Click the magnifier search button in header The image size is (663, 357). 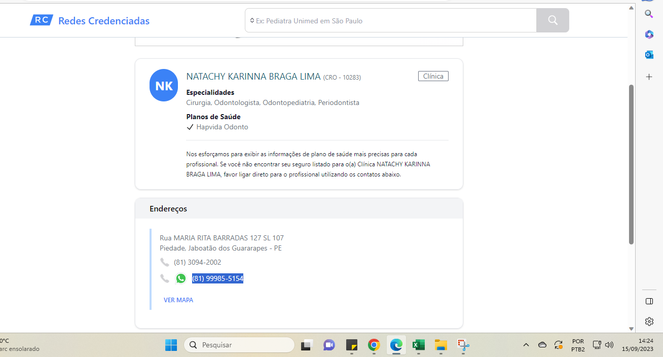552,20
